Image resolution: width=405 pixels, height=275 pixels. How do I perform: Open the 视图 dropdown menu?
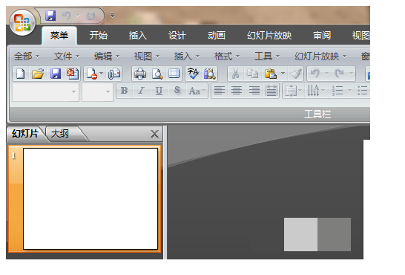point(147,56)
